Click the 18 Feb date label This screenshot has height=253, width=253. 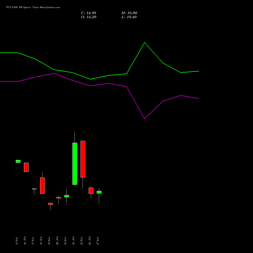point(41,241)
